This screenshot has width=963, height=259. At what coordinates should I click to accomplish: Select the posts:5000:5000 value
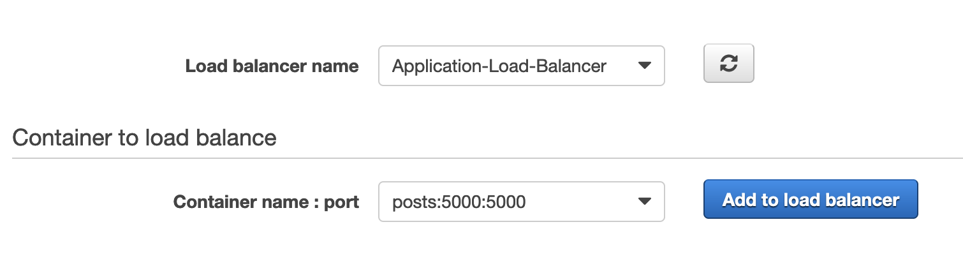coord(459,202)
